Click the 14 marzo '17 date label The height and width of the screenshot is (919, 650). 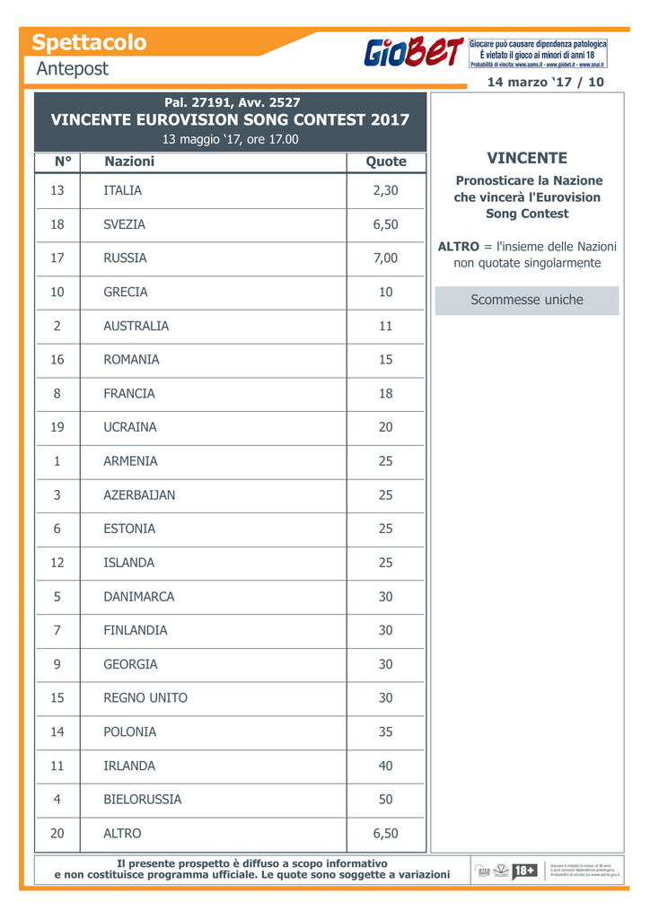530,82
